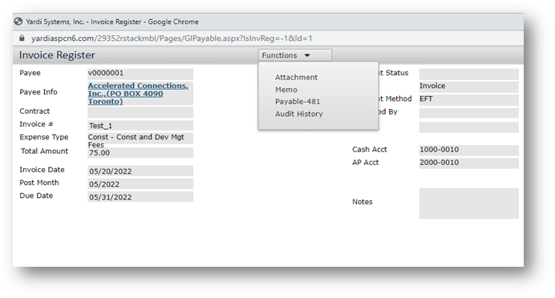
Task: Open Accelerated Connections payee info link
Action: pos(138,94)
